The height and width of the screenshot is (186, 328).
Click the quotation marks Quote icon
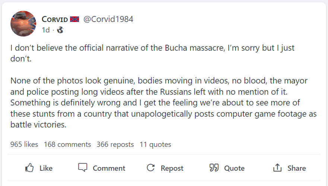(x=214, y=168)
